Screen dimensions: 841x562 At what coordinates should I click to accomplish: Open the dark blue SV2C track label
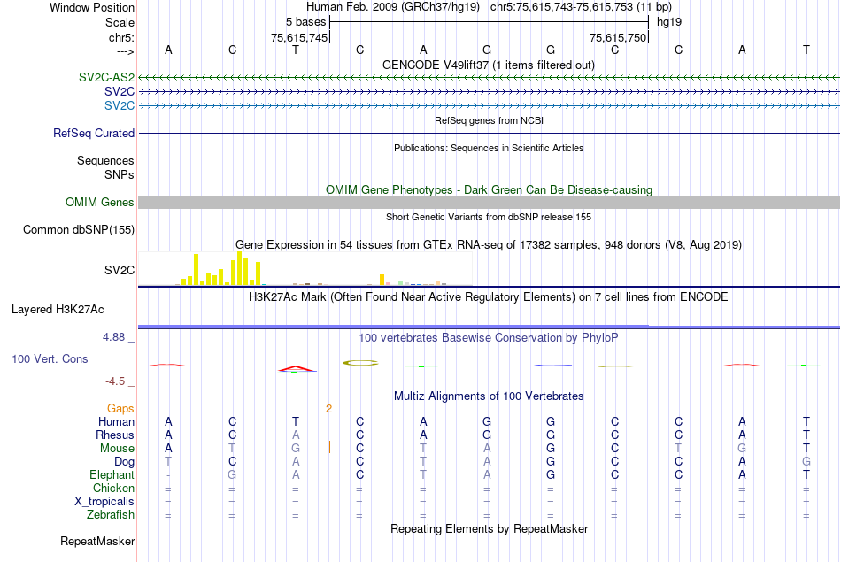(120, 92)
